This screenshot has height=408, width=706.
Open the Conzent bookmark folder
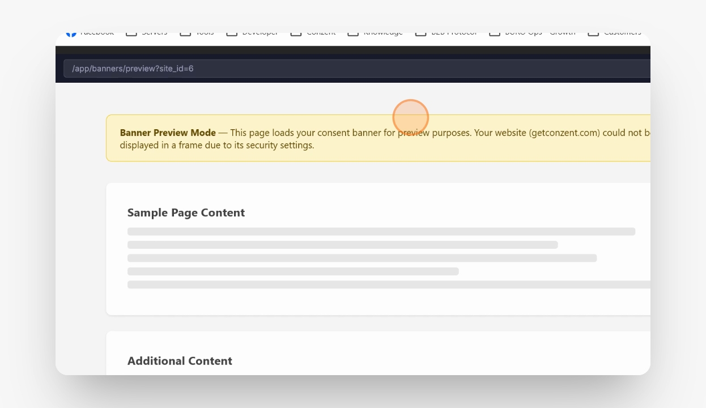point(313,33)
